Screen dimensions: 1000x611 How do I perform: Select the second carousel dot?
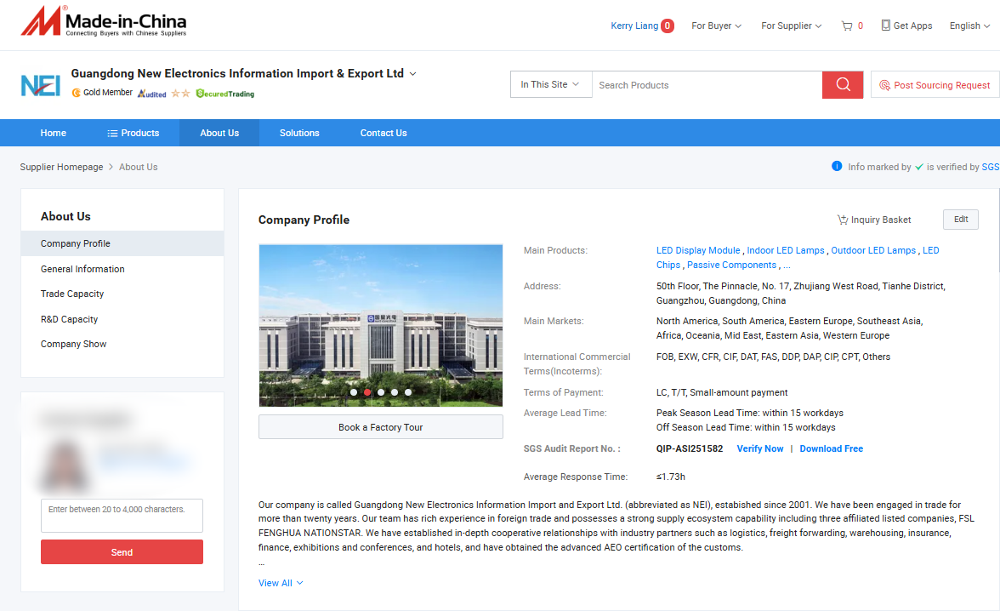[367, 392]
